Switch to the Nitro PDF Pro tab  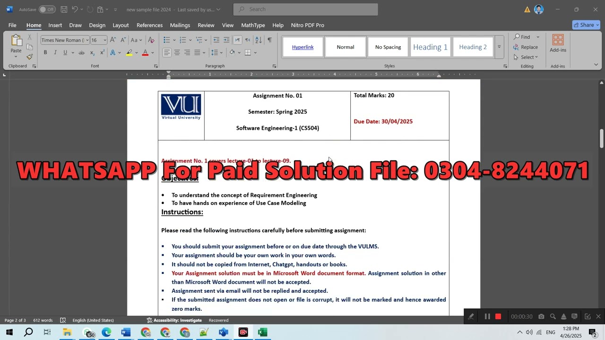308,25
